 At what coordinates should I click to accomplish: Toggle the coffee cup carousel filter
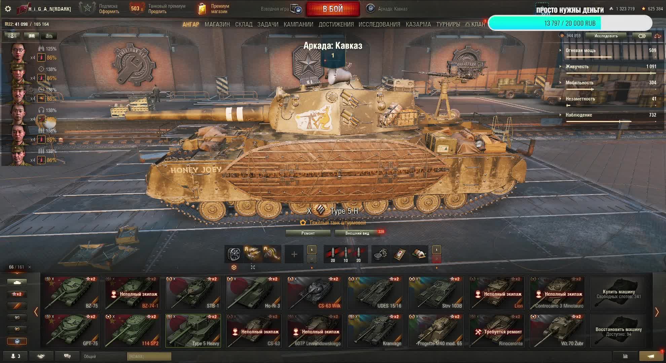pos(17,341)
